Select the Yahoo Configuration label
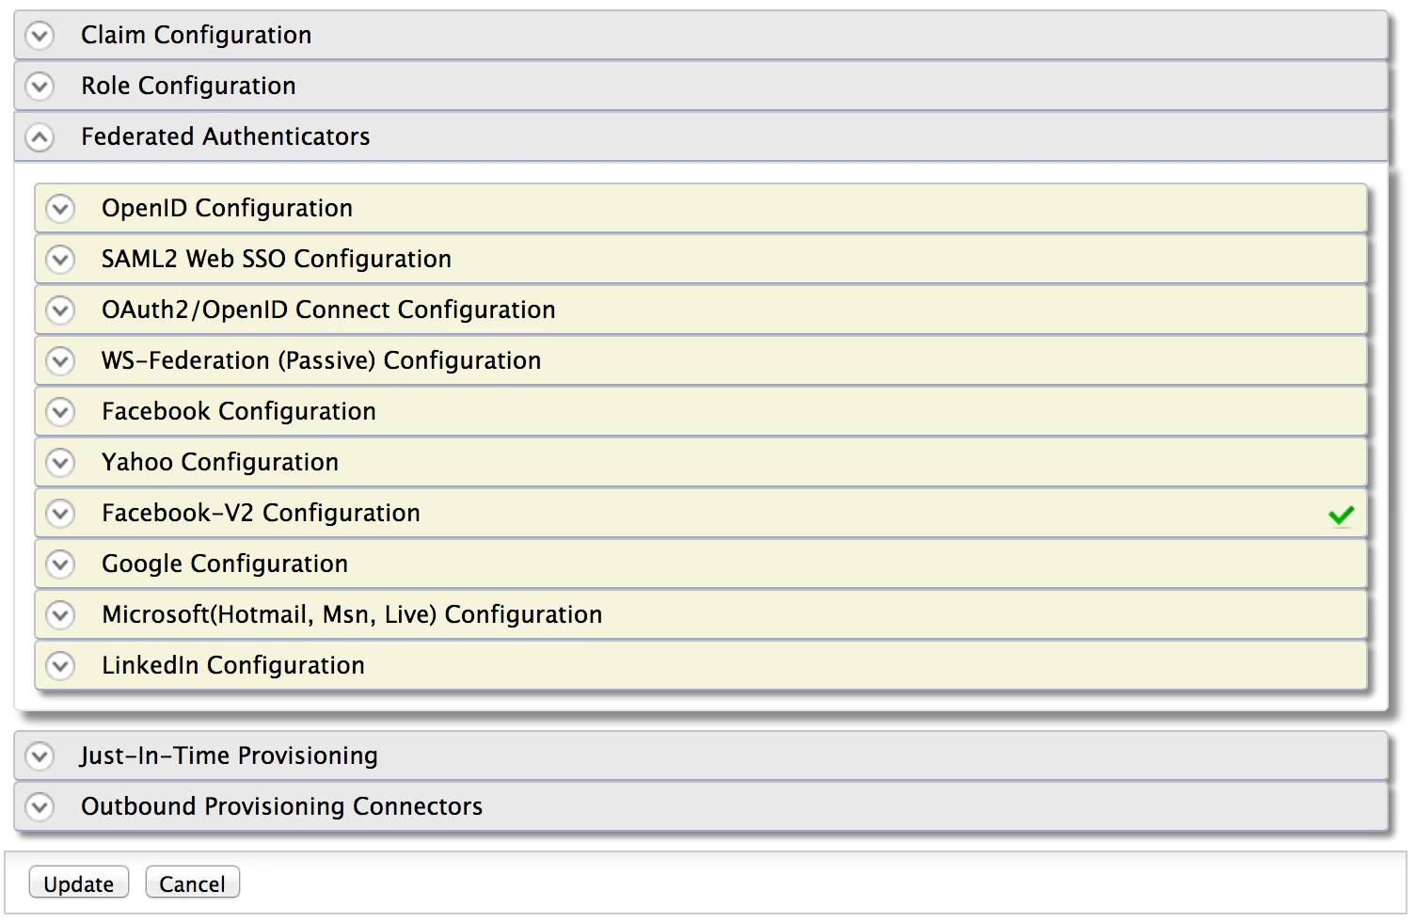 [220, 462]
